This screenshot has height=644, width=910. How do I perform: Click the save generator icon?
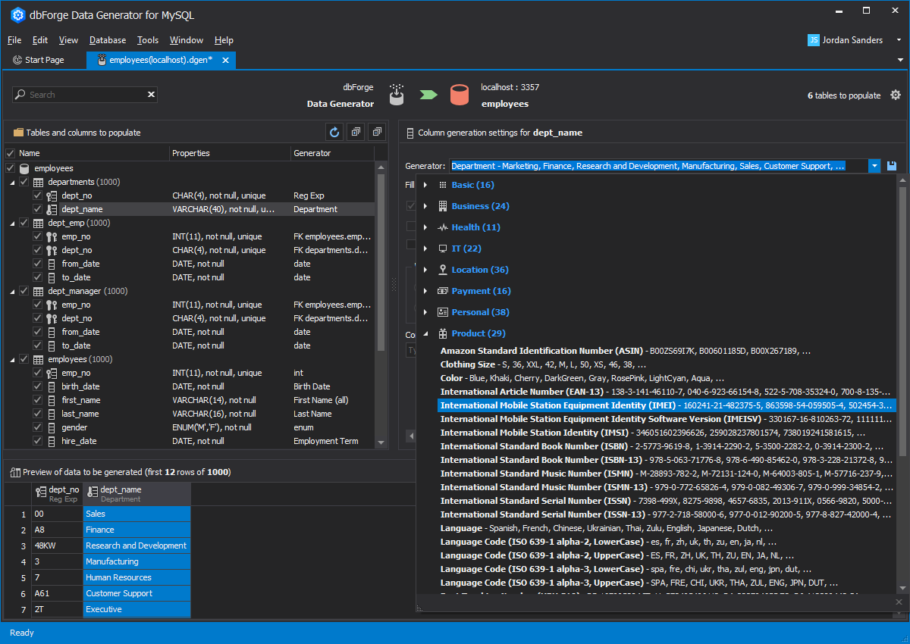click(892, 166)
